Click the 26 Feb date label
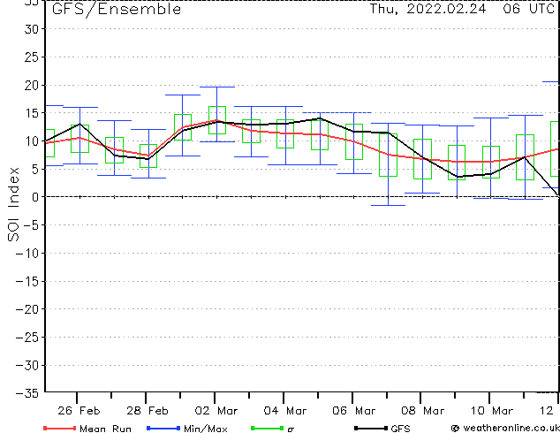The image size is (560, 433). click(79, 411)
